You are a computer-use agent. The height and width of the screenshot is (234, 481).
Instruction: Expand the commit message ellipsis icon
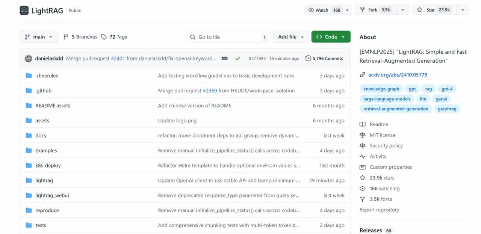pyautogui.click(x=225, y=59)
